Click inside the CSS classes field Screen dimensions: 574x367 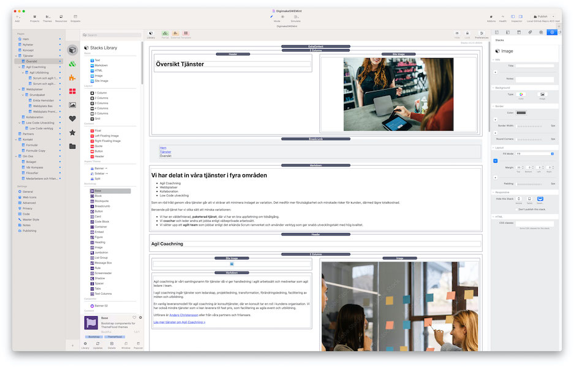tap(534, 223)
